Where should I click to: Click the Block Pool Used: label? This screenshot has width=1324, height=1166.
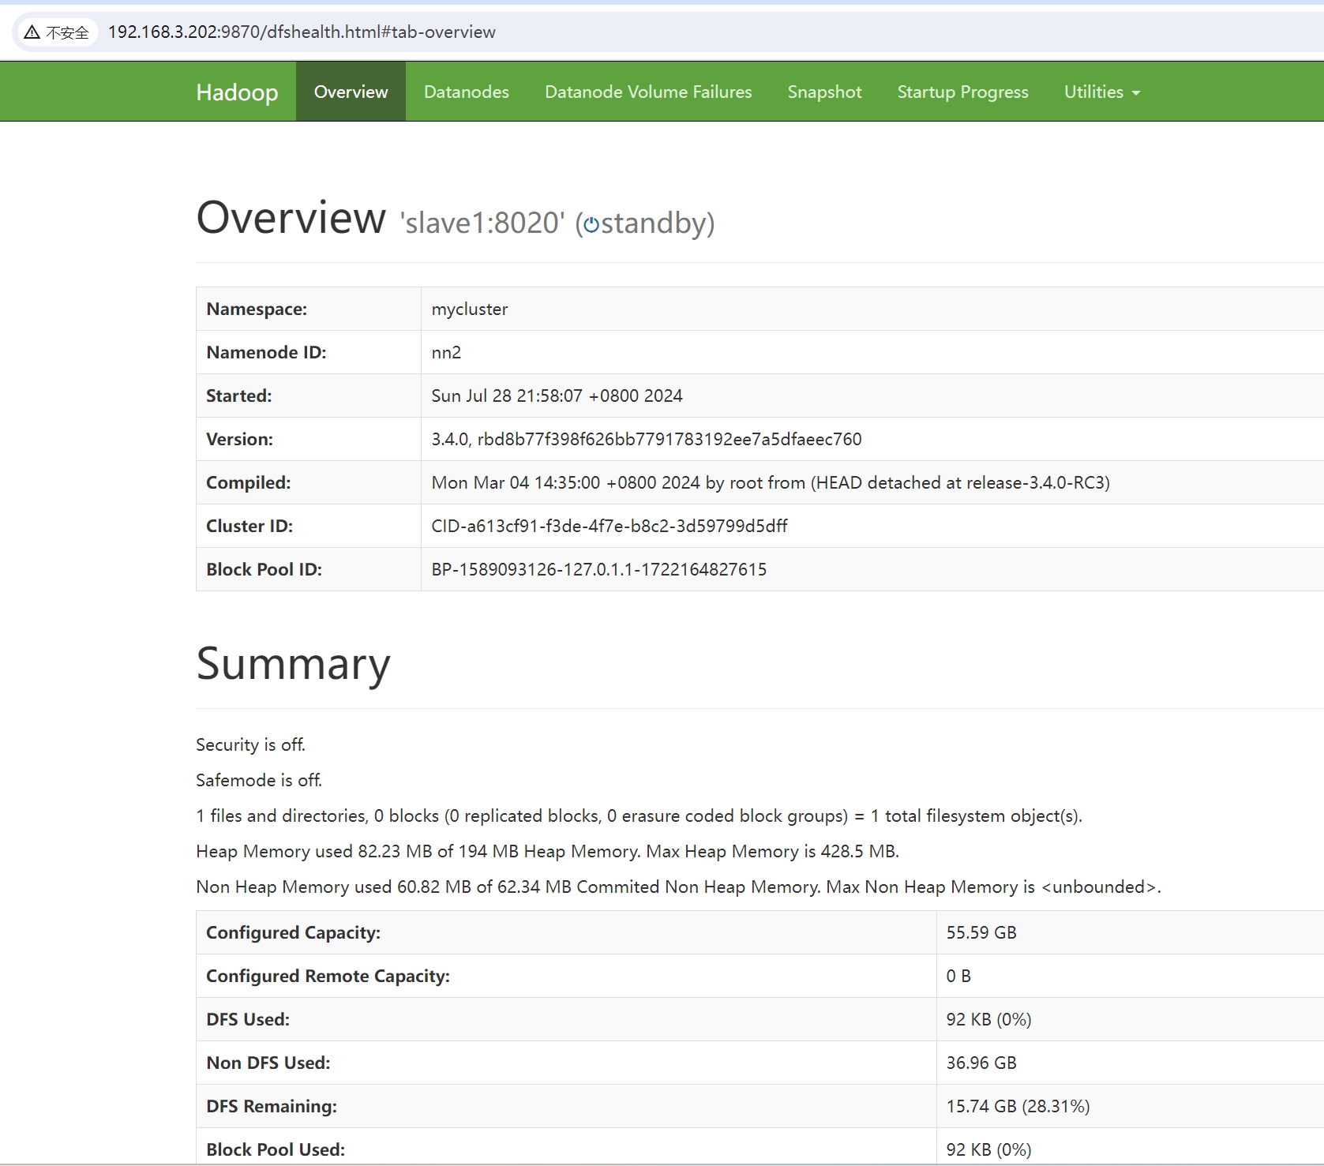point(276,1149)
